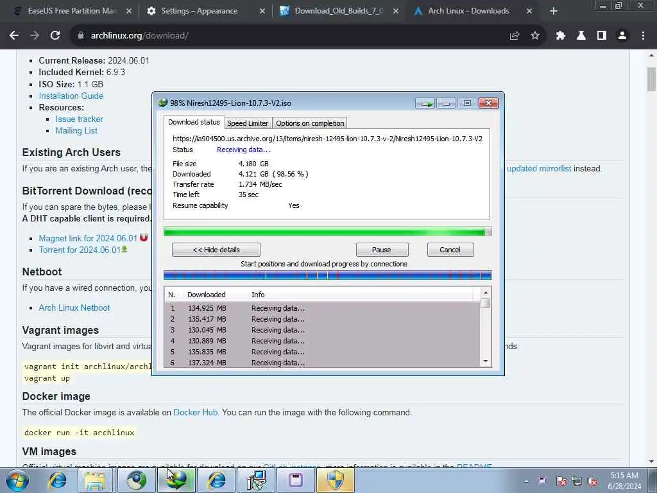
Task: Open the purple disk app taskbar icon
Action: 296,480
